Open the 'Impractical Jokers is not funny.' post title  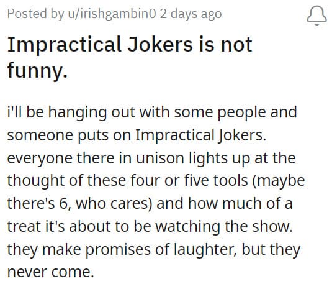click(130, 57)
